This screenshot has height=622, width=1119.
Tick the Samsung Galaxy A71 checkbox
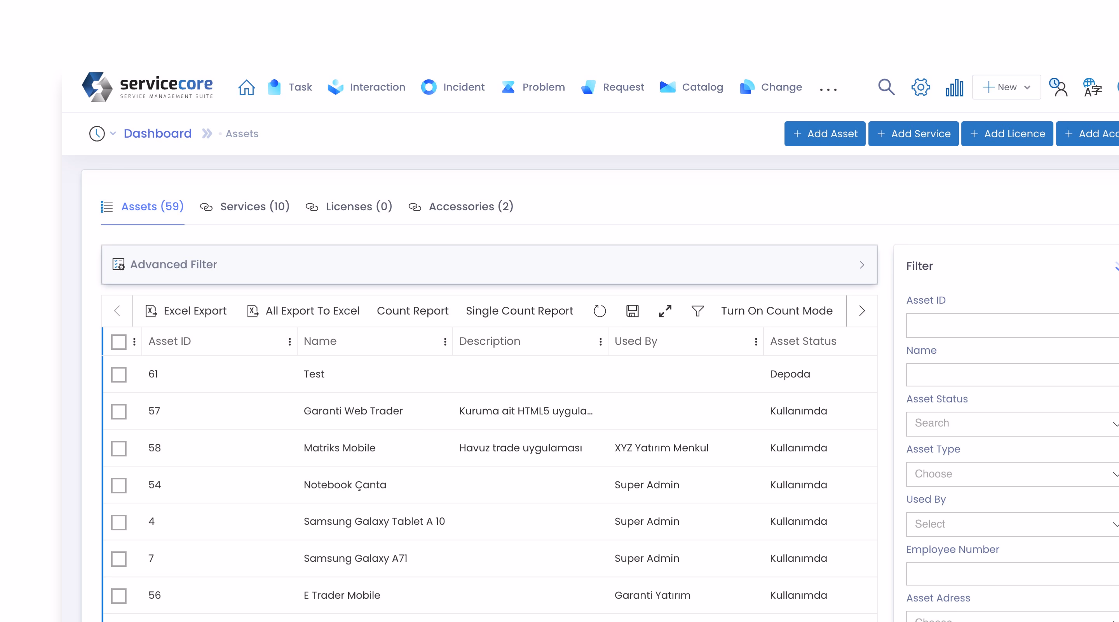(119, 559)
